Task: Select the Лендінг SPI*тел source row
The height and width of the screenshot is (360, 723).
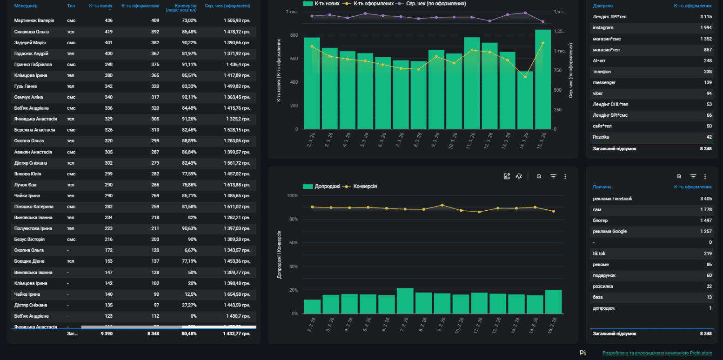Action: coord(652,17)
